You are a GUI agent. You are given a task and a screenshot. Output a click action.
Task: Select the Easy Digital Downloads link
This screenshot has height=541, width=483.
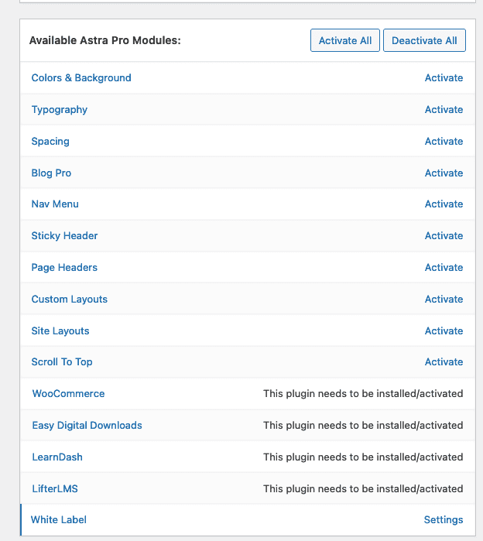87,426
